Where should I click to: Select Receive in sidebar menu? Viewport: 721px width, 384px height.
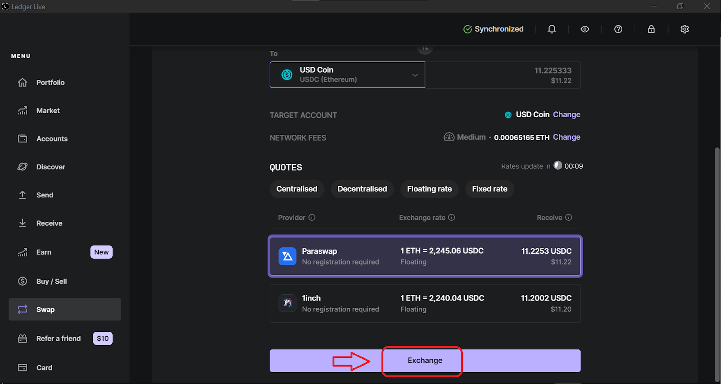pyautogui.click(x=65, y=223)
